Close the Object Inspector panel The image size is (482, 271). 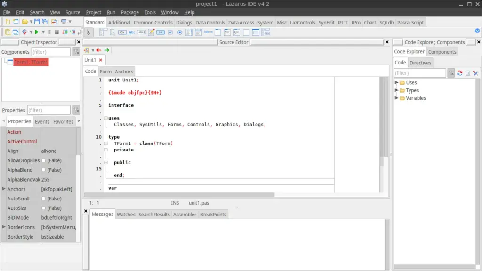[79, 42]
